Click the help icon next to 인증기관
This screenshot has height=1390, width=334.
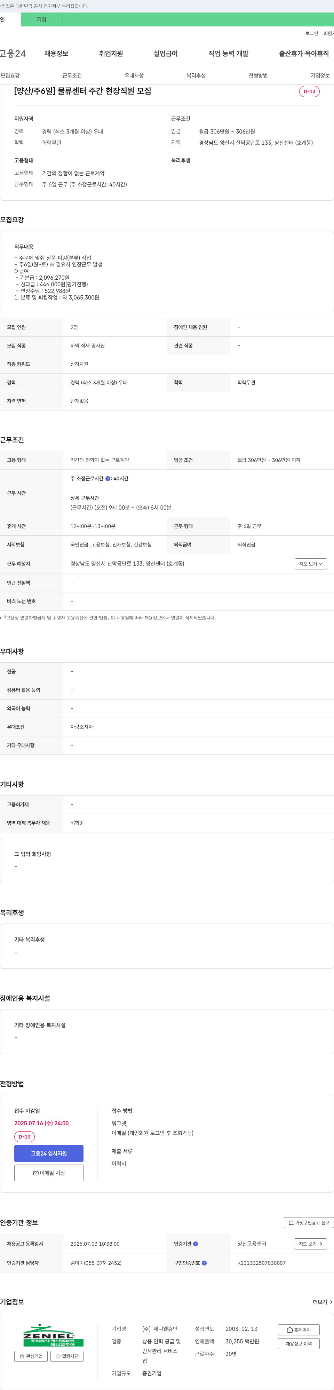pyautogui.click(x=195, y=1244)
